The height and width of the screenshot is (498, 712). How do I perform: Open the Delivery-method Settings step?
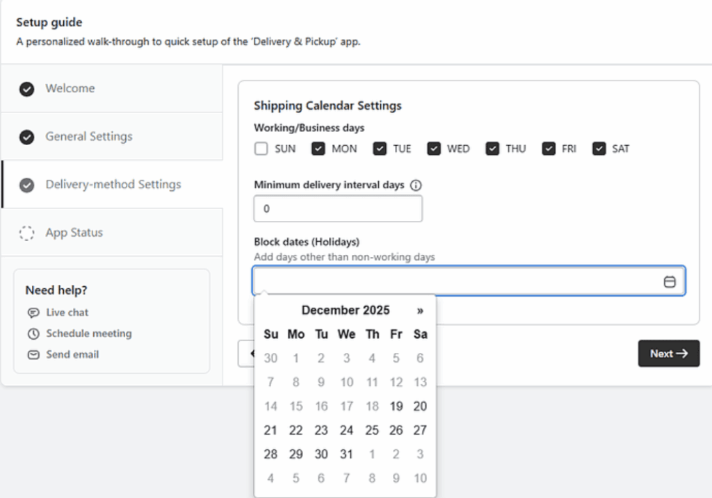pyautogui.click(x=113, y=185)
